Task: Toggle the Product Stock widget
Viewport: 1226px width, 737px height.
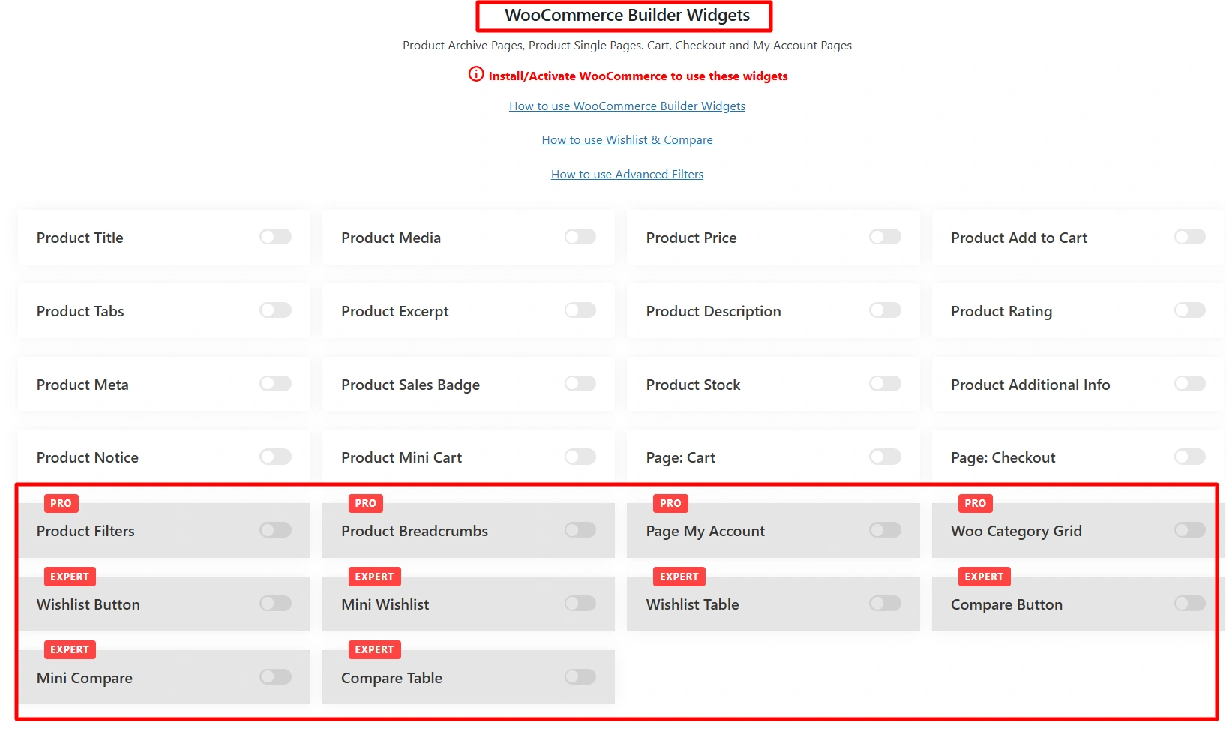Action: 885,384
